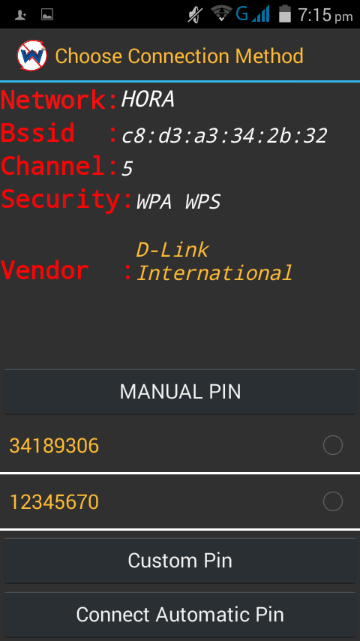This screenshot has height=641, width=360.
Task: Tap the Bssid value c8:d3:a3:34:2b:32
Action: pyautogui.click(x=224, y=136)
